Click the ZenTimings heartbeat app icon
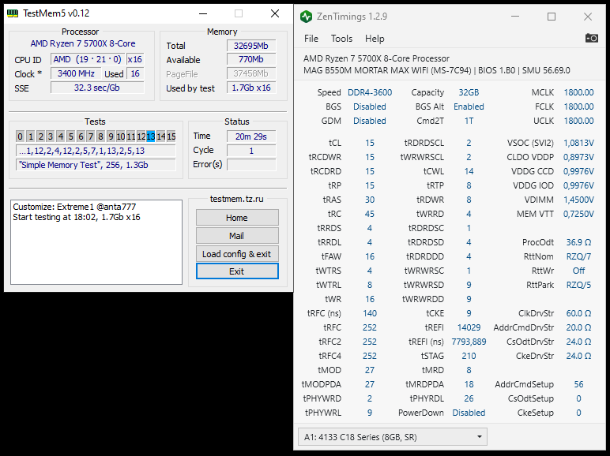The height and width of the screenshot is (456, 610). (306, 17)
